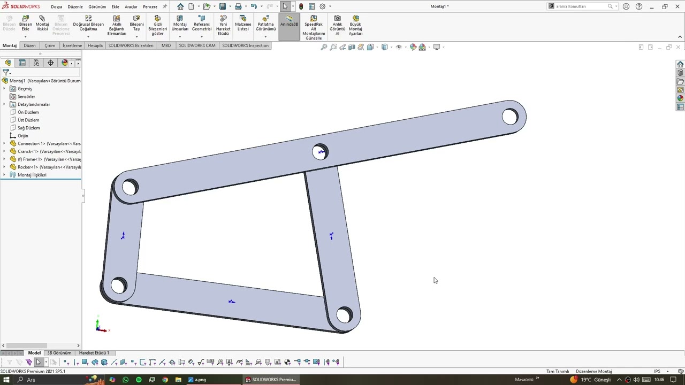Select Orijin in the feature tree
This screenshot has width=685, height=385.
pyautogui.click(x=22, y=136)
